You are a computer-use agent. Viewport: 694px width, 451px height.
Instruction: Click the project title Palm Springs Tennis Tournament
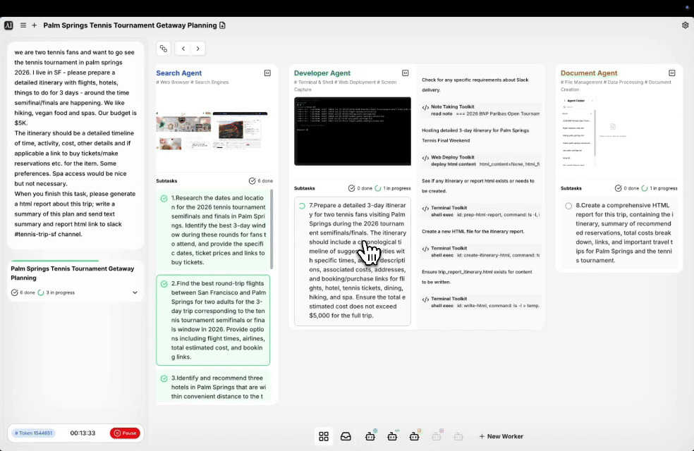[130, 25]
